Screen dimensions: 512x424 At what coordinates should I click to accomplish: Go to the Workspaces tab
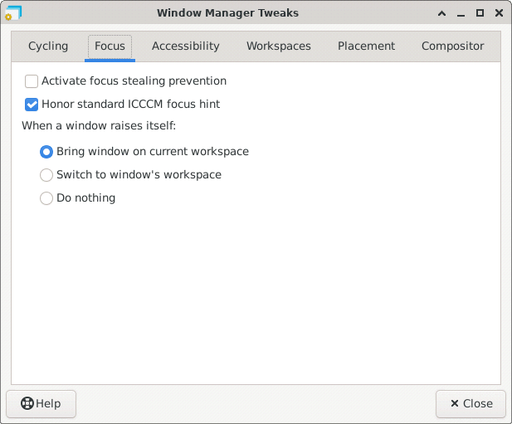click(278, 46)
